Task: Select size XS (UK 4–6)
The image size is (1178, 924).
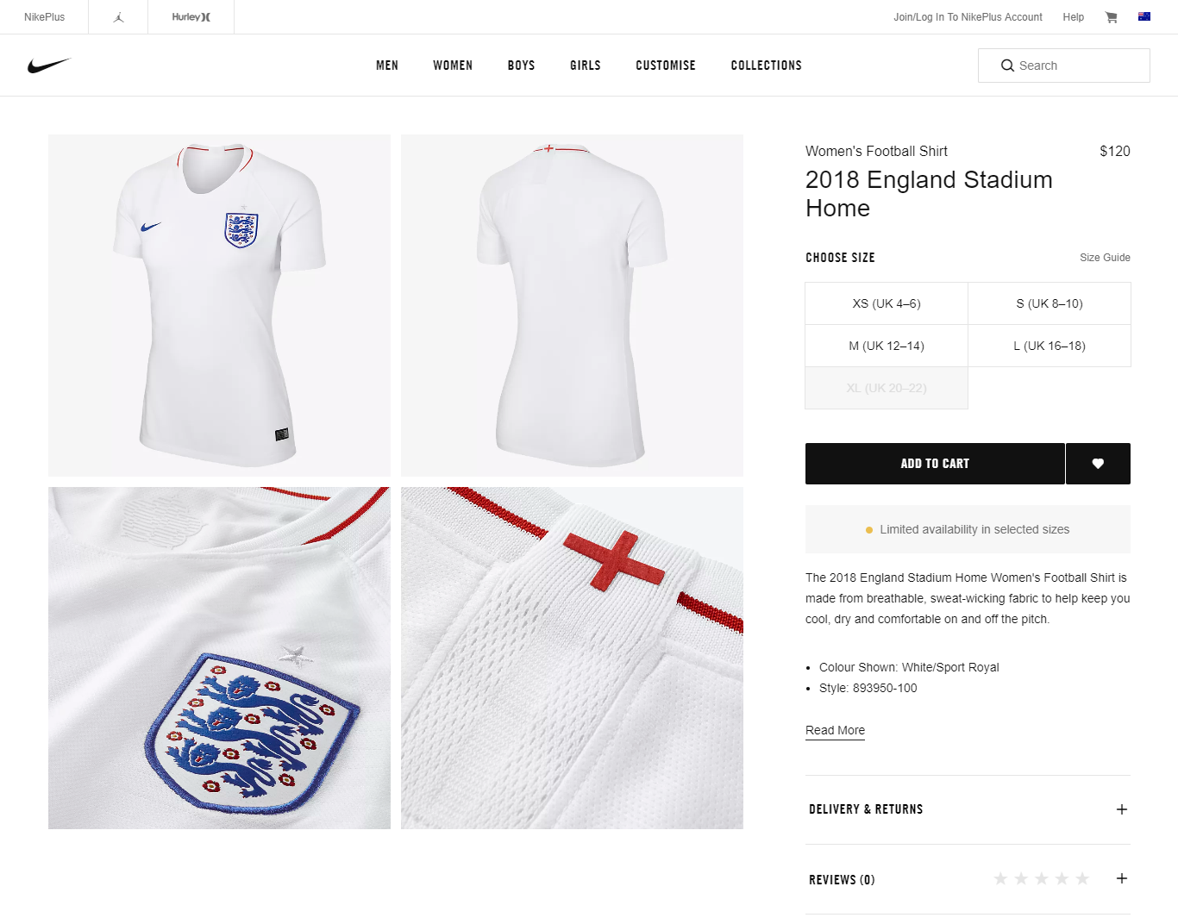Action: click(887, 303)
